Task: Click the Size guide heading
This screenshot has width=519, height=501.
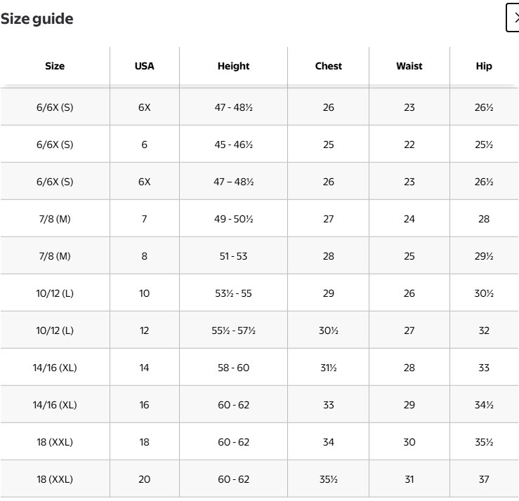Action: pos(37,19)
